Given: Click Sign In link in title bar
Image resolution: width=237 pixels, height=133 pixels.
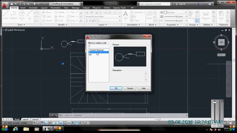Looking at the screenshot, I should pyautogui.click(x=182, y=4).
